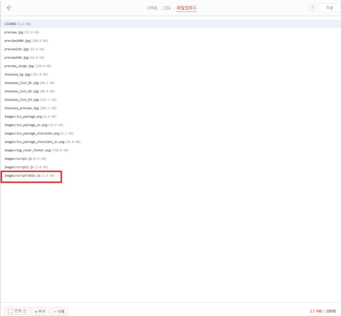Open the 파일업로드 tab
The height and width of the screenshot is (316, 341).
pyautogui.click(x=186, y=8)
